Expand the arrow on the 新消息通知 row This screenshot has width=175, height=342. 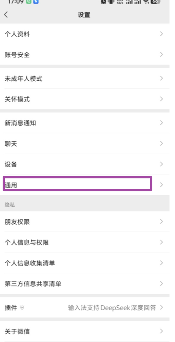161,123
